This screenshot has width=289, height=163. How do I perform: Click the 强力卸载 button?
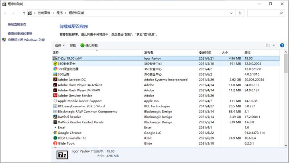coord(89,45)
